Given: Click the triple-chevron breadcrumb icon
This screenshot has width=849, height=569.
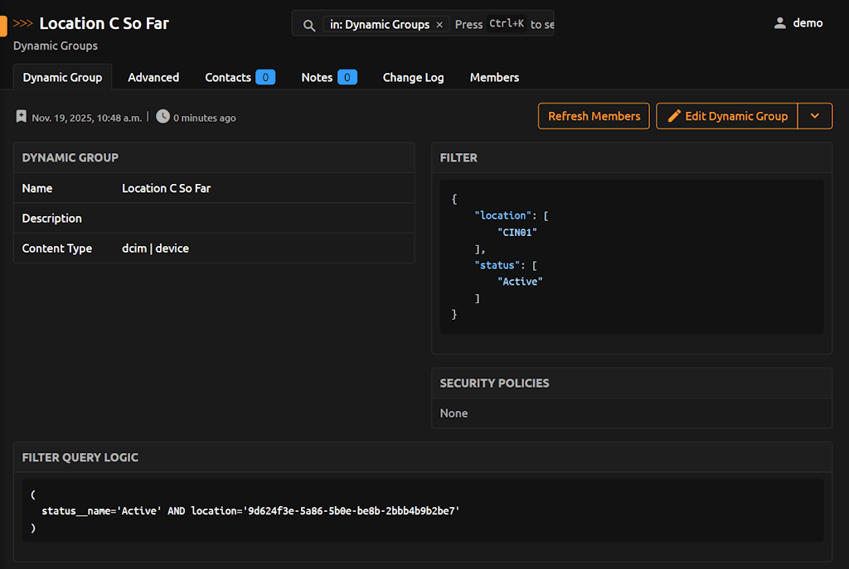Looking at the screenshot, I should click(23, 23).
